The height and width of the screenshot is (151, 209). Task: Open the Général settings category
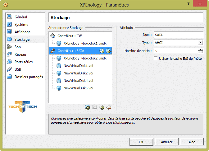[25, 17]
